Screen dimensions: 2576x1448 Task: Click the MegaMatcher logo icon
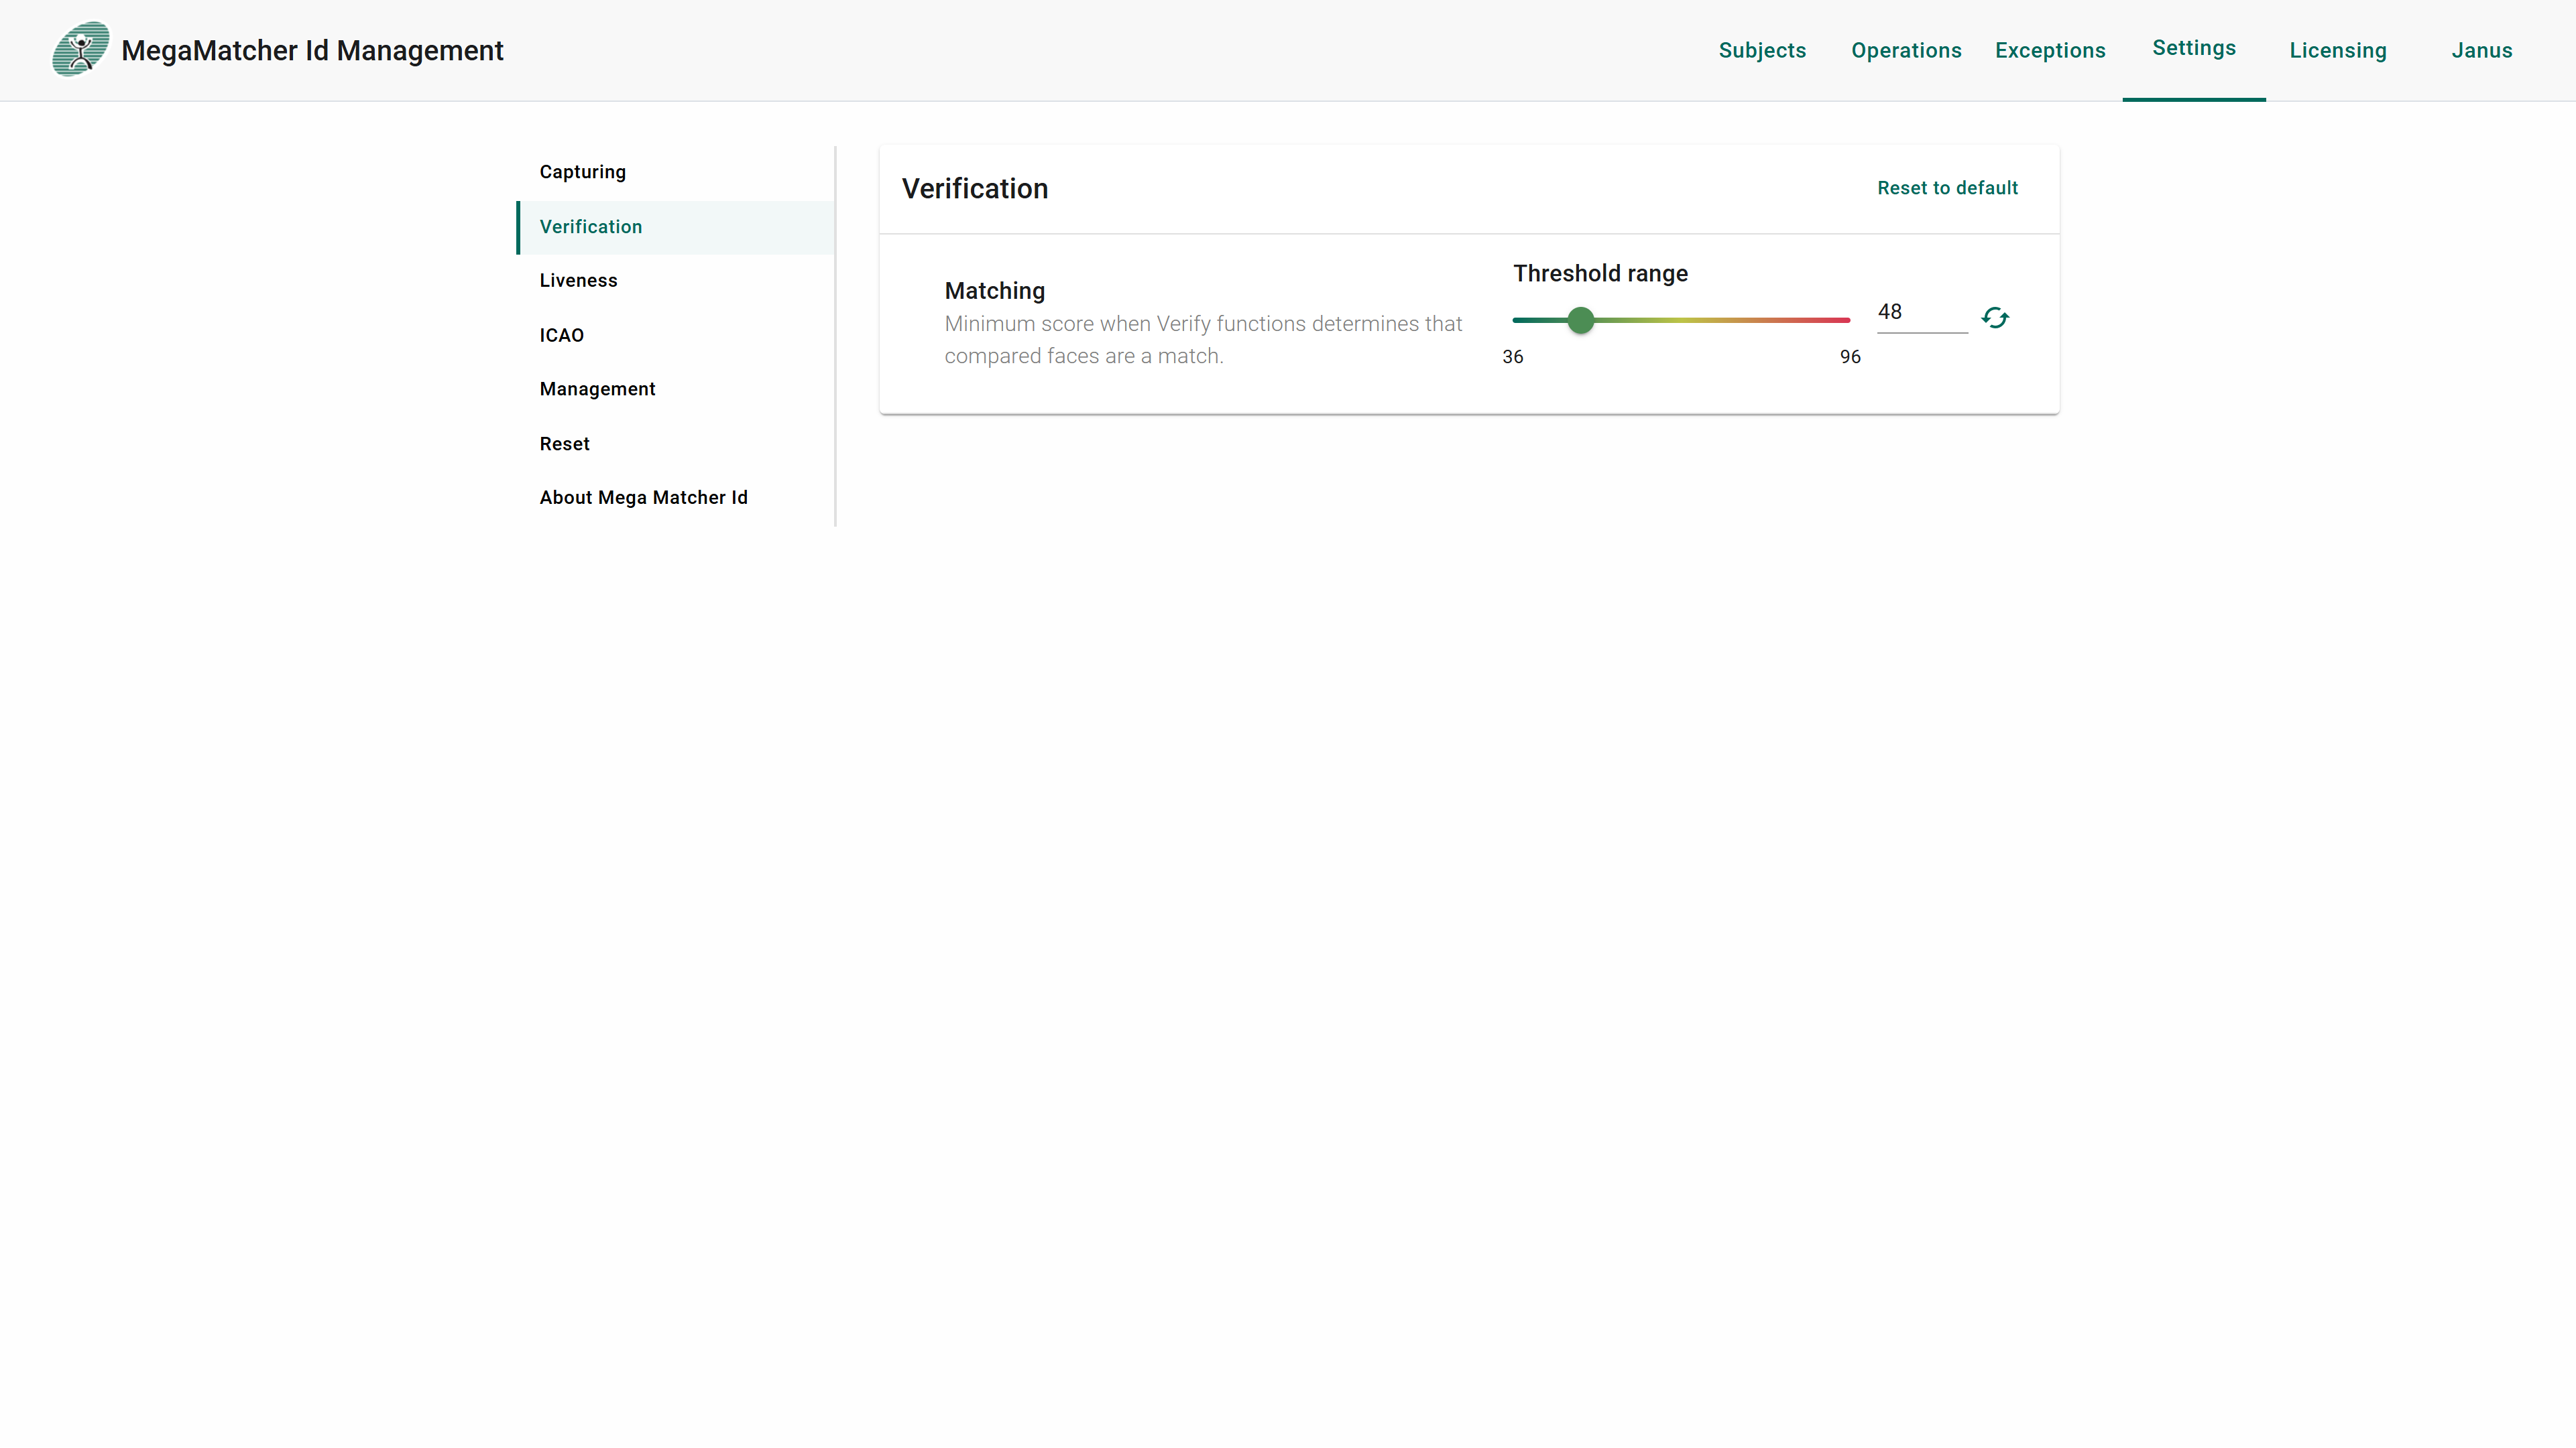[x=80, y=49]
